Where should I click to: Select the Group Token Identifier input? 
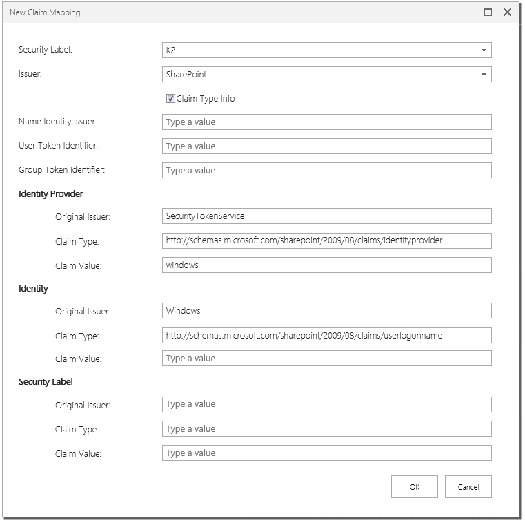326,171
